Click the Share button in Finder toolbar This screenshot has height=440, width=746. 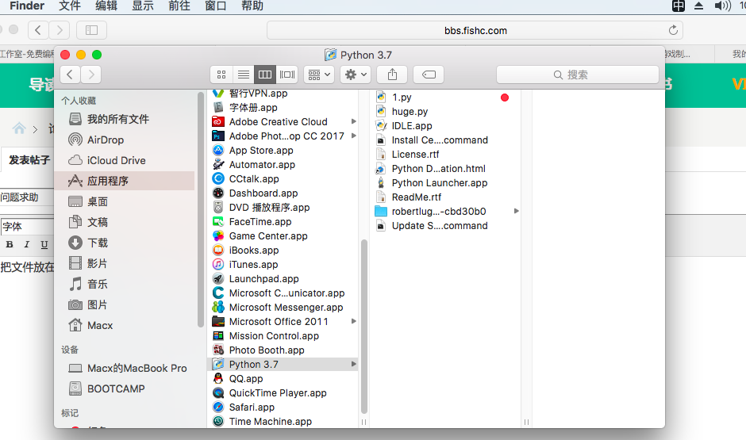(x=392, y=75)
